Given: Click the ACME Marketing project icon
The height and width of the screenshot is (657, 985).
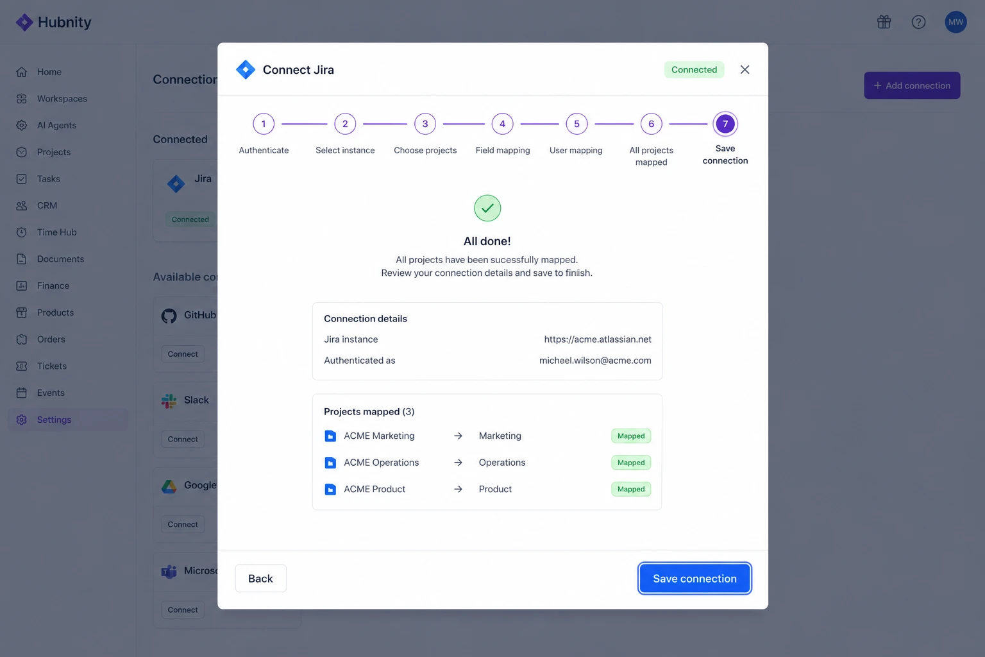Looking at the screenshot, I should coord(330,436).
